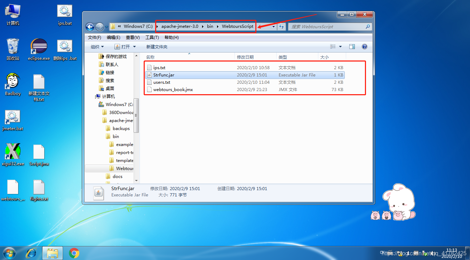Select 链接 in navigation pane
This screenshot has height=260, width=470.
tap(110, 72)
